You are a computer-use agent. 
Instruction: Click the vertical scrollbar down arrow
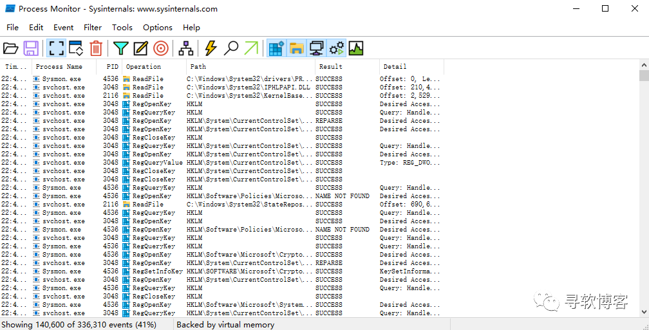644,312
